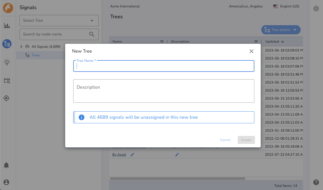Open the Tree actions dropdown
This screenshot has height=190, width=323.
(281, 30)
